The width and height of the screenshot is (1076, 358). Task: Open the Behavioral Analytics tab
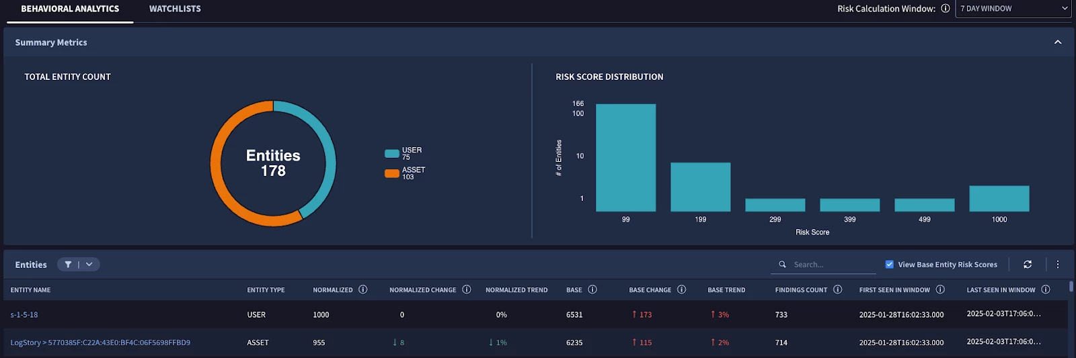(x=70, y=9)
